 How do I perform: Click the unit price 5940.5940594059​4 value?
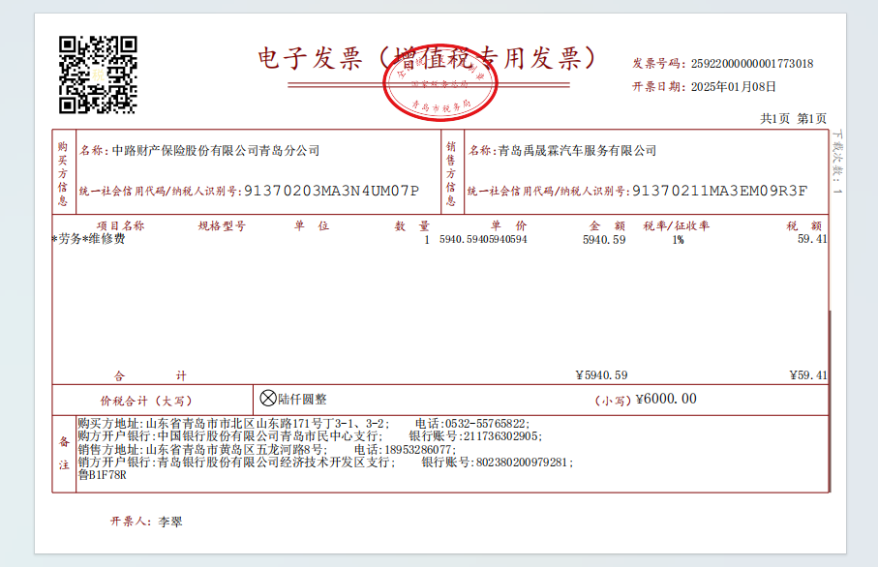coord(483,239)
